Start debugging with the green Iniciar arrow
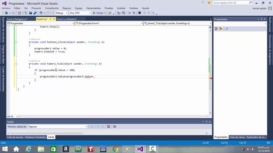Image resolution: width=273 pixels, height=153 pixels. 94,13
